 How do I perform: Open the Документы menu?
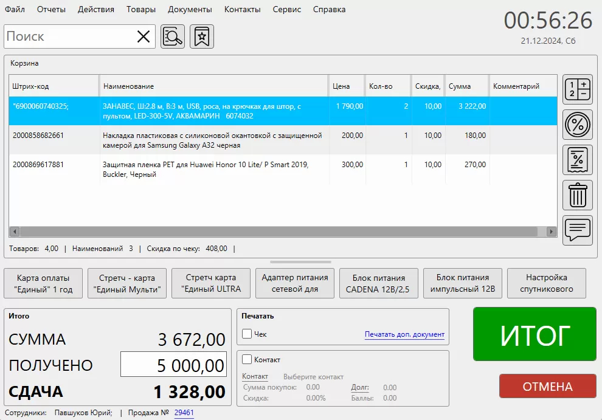point(190,9)
